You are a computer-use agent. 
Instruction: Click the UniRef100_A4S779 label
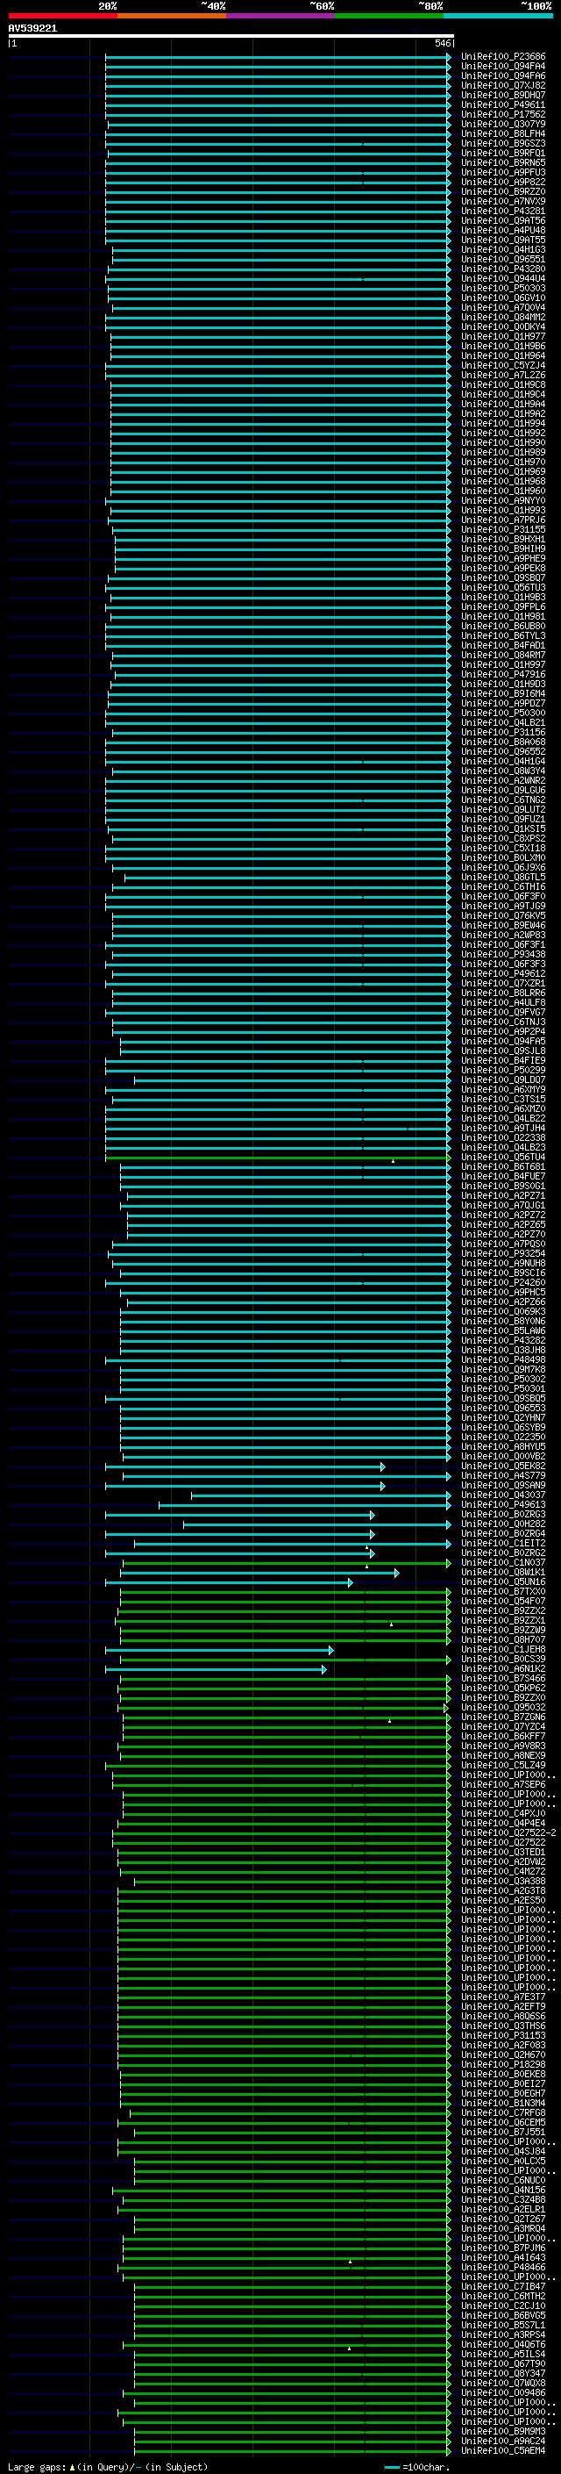click(503, 1476)
